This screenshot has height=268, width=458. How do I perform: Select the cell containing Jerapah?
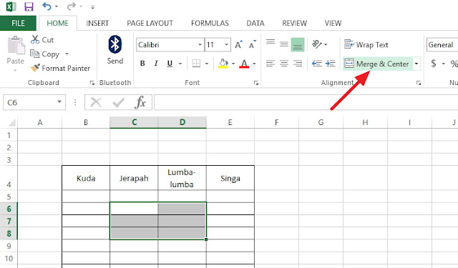click(134, 178)
